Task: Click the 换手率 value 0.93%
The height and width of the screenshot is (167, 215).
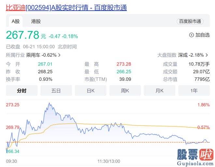Action: pos(46,79)
